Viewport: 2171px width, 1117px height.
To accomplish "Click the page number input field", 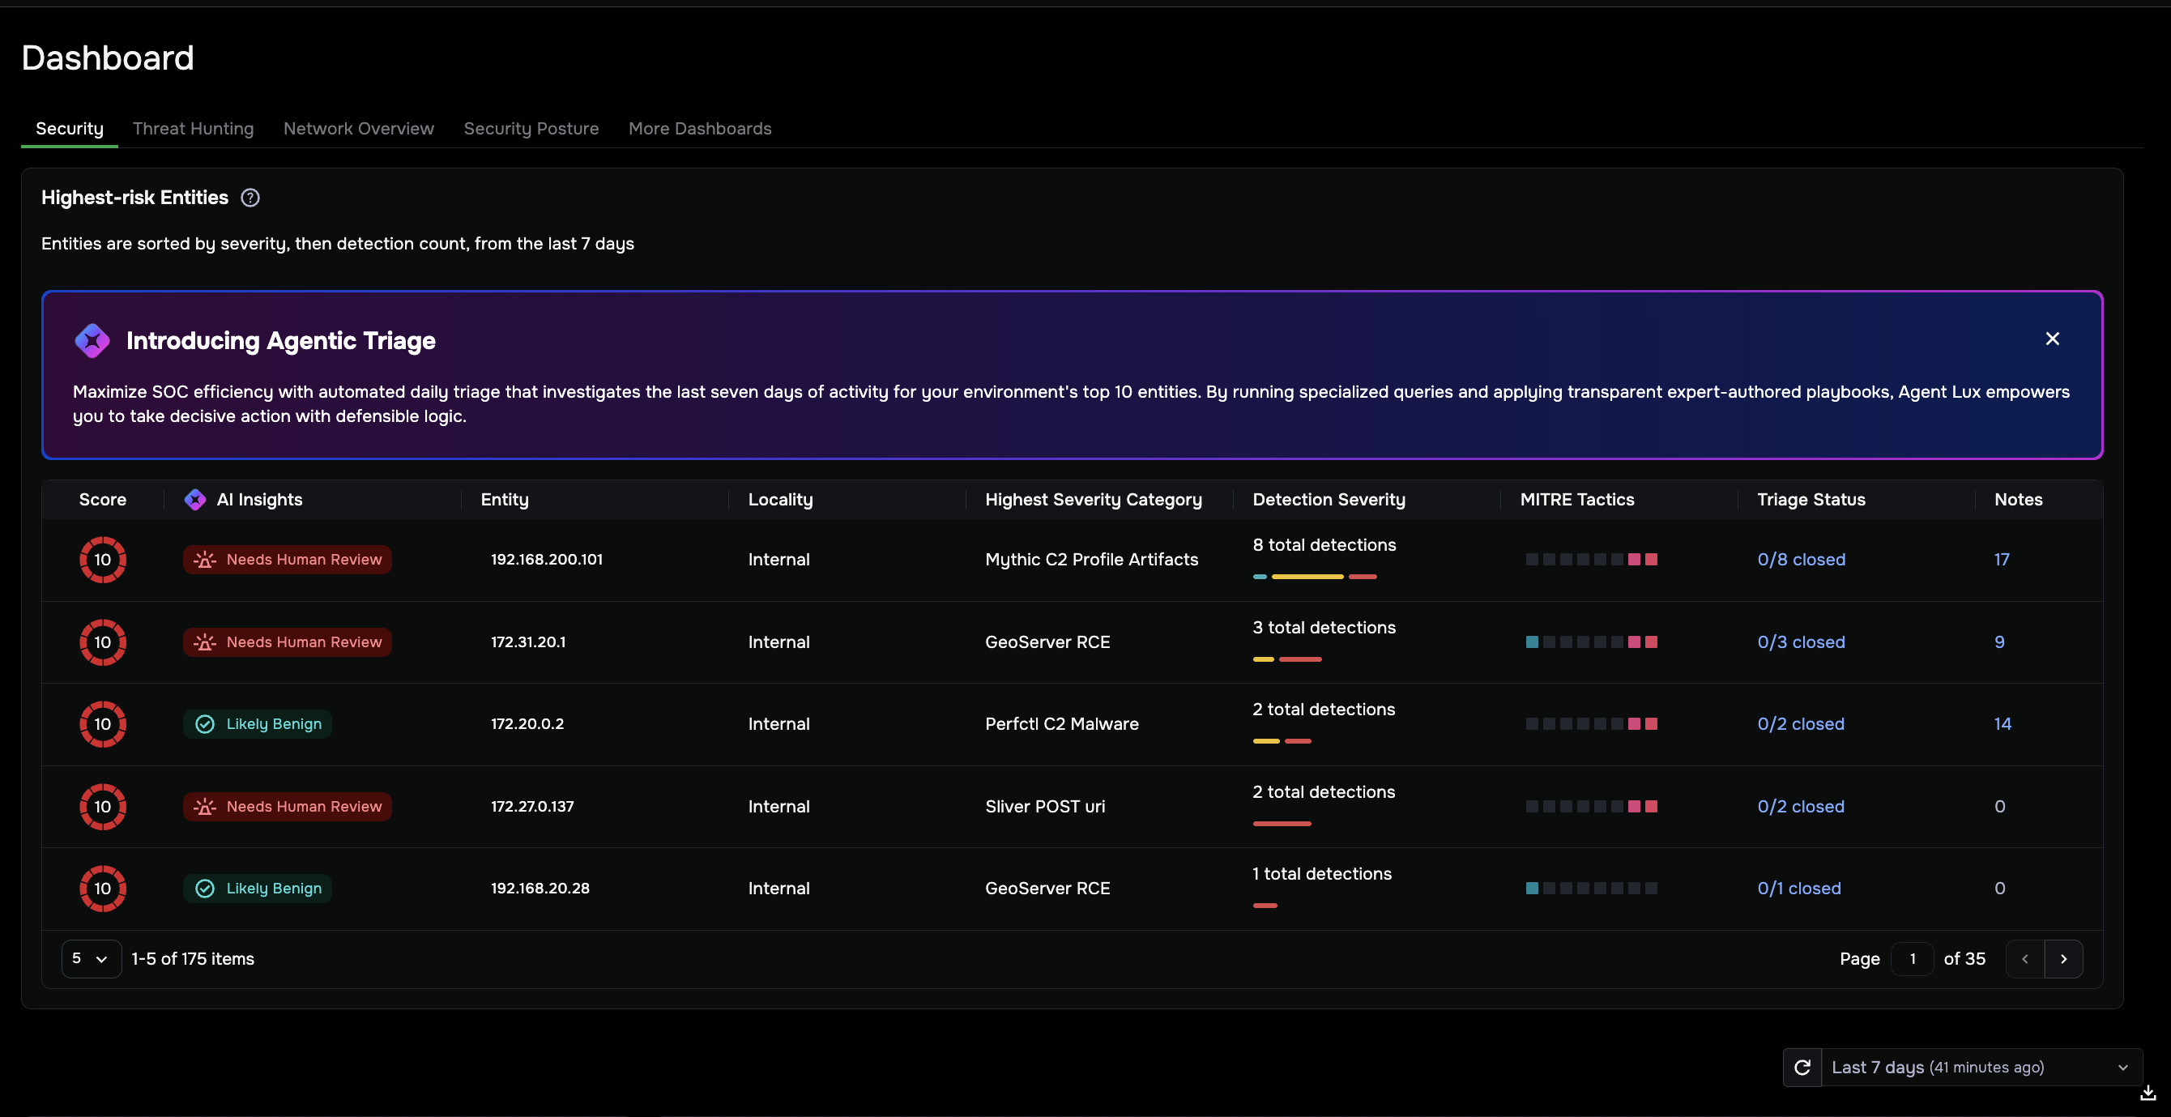I will 1913,959.
